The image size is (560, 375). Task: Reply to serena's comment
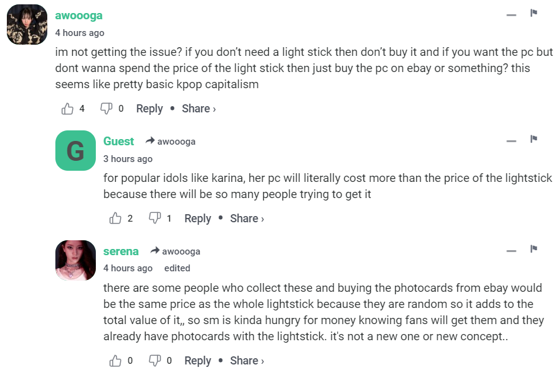click(198, 361)
